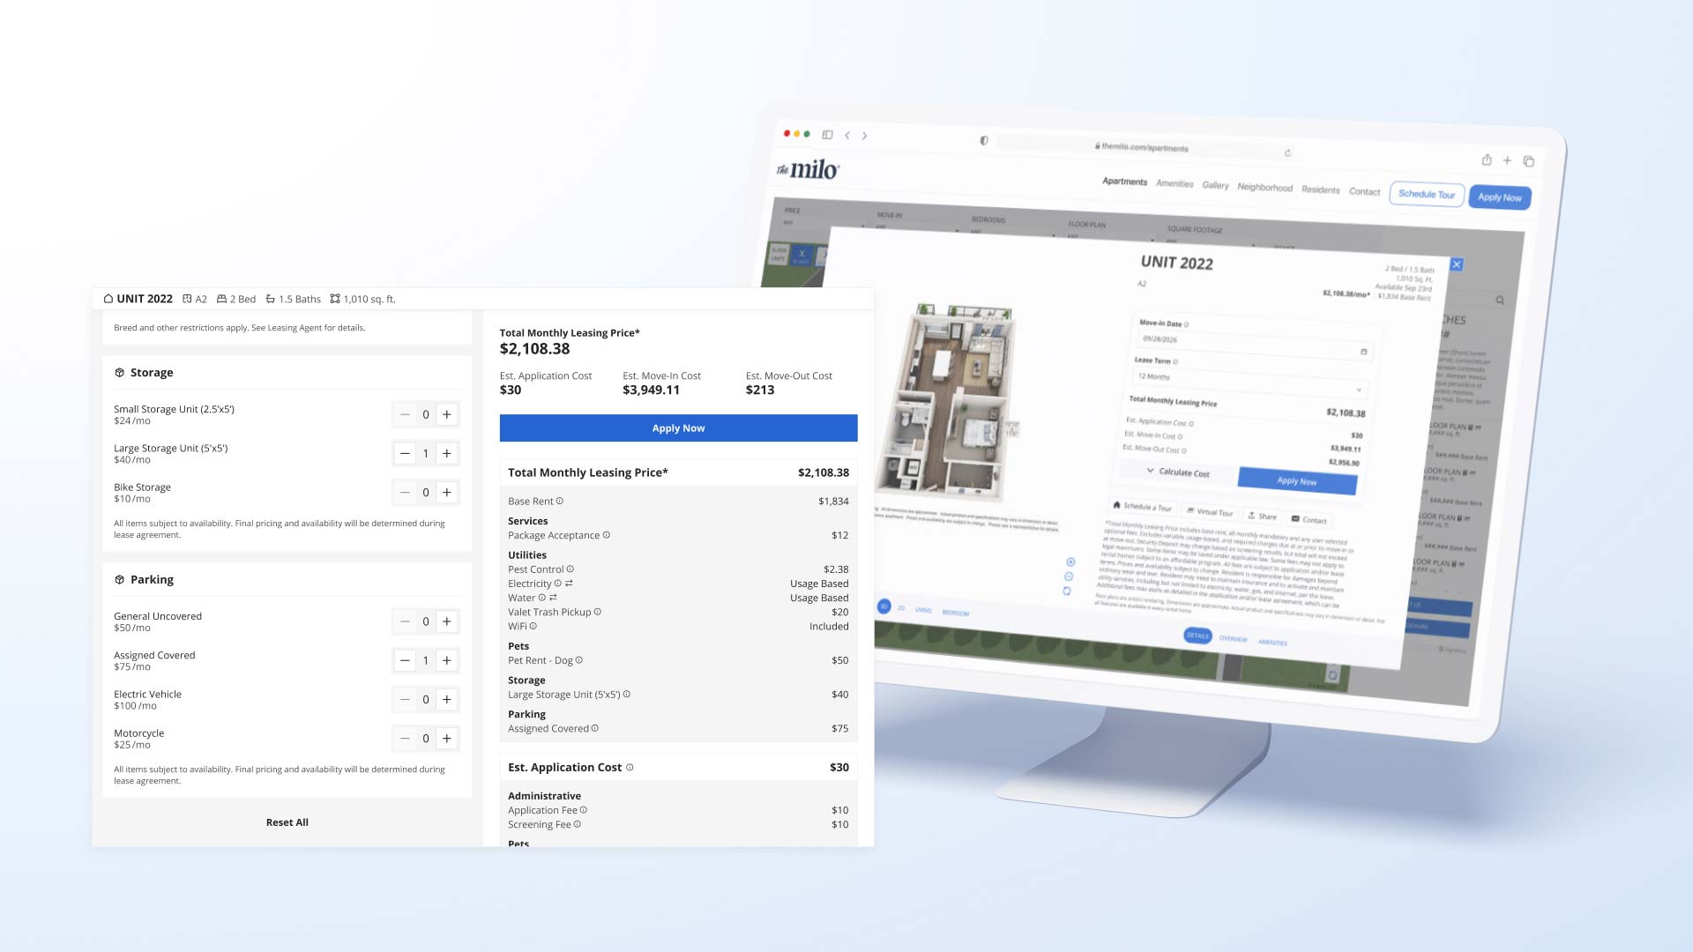Click zoom-in icon beside floor plan
1693x952 pixels.
coord(1070,562)
